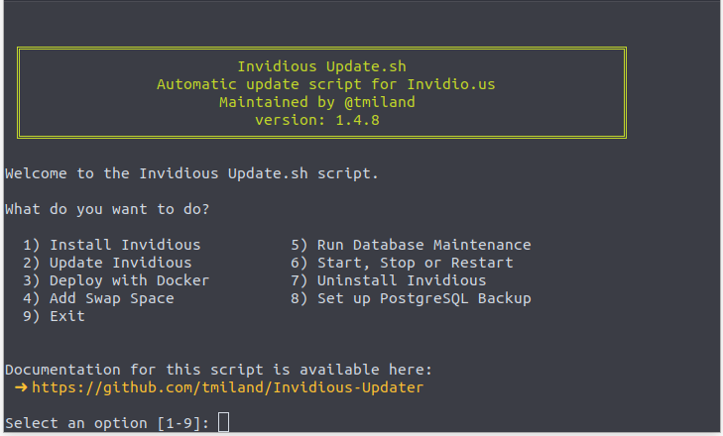Click the 'Documentation for this script' line
Viewport: 723px width, 436px height.
[218, 370]
